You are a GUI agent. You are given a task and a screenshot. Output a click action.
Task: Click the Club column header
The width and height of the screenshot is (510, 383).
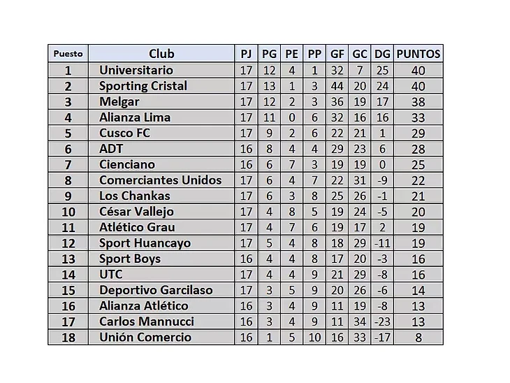click(x=161, y=54)
